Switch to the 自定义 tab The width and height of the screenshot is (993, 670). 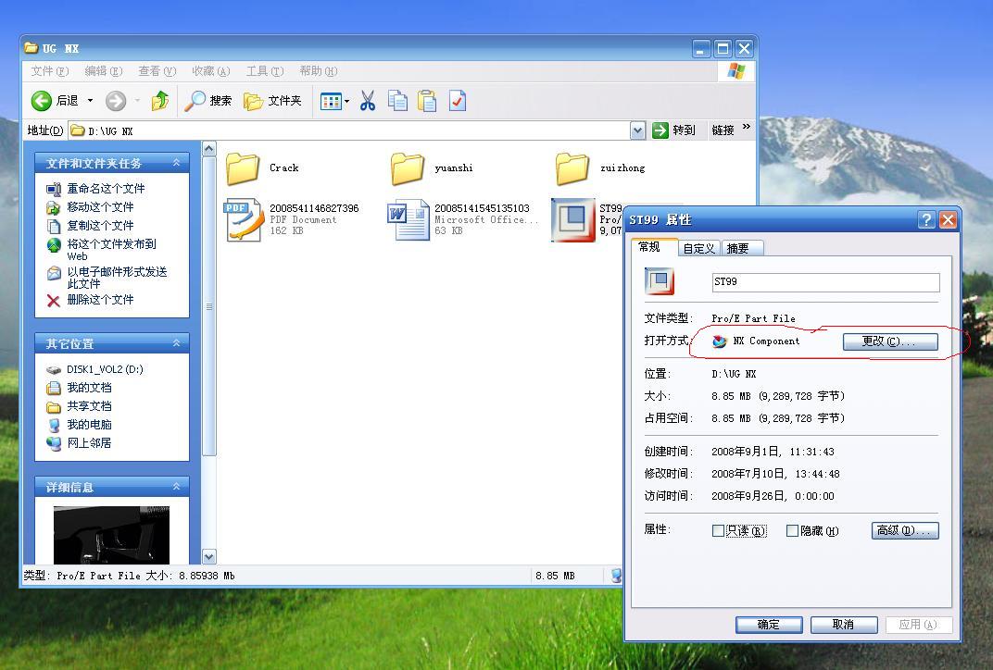tap(698, 249)
